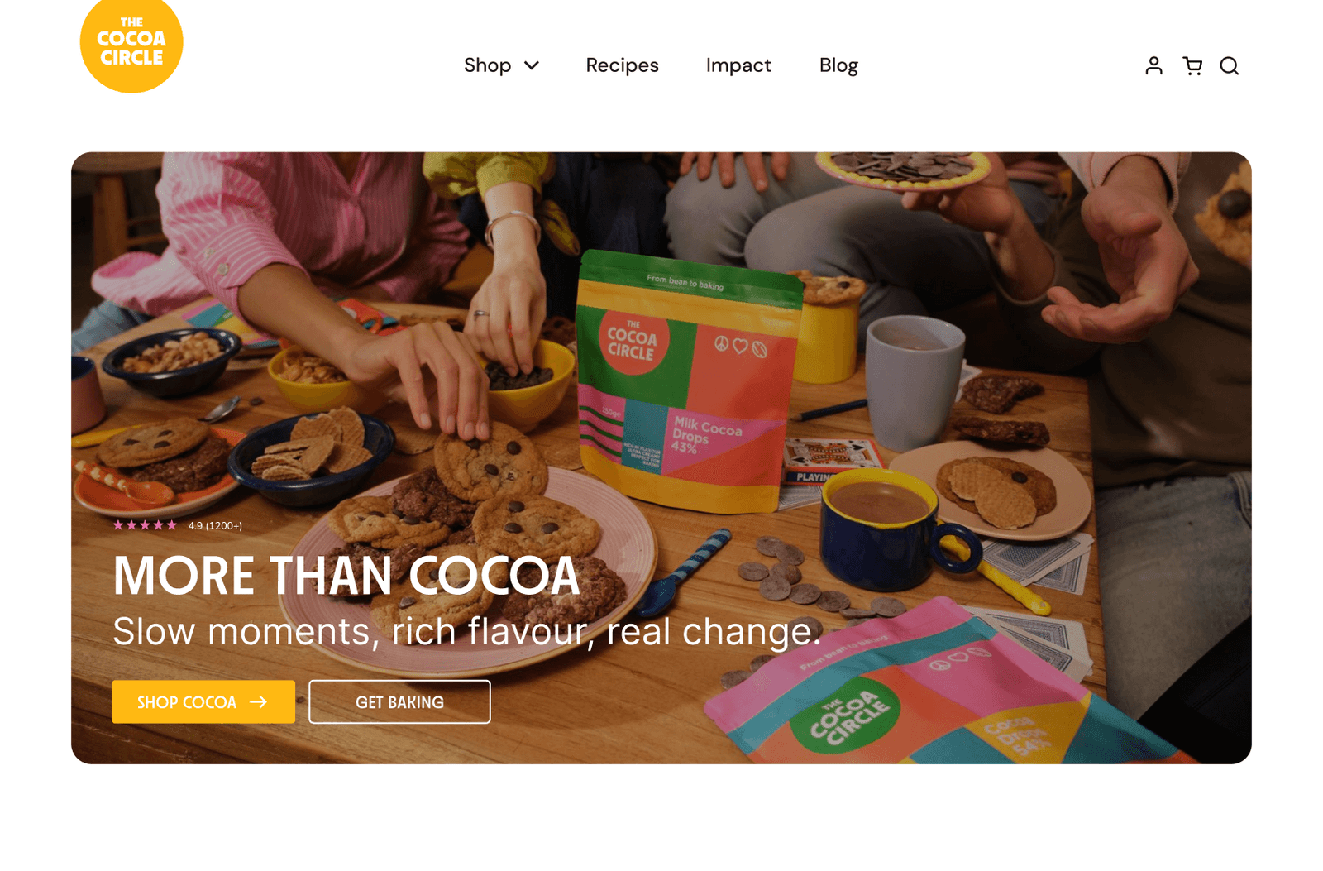Click the search magnifier icon

(x=1230, y=65)
